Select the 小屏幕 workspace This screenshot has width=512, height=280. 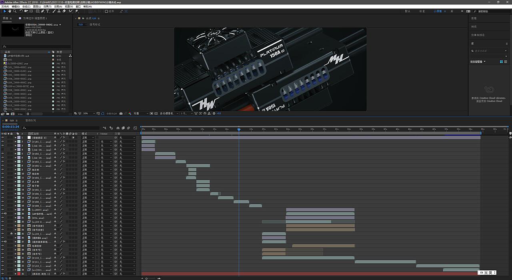[438, 11]
